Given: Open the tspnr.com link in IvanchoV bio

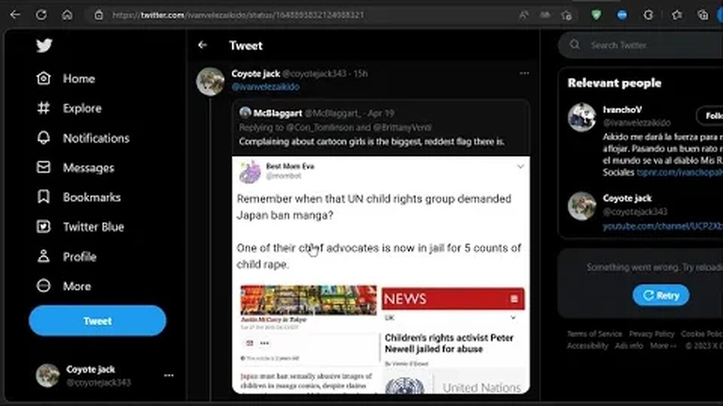Looking at the screenshot, I should pyautogui.click(x=680, y=173).
